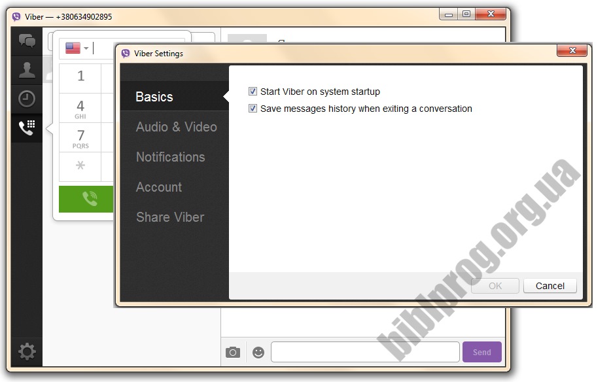Click the OK button in Viber Settings

coord(495,286)
